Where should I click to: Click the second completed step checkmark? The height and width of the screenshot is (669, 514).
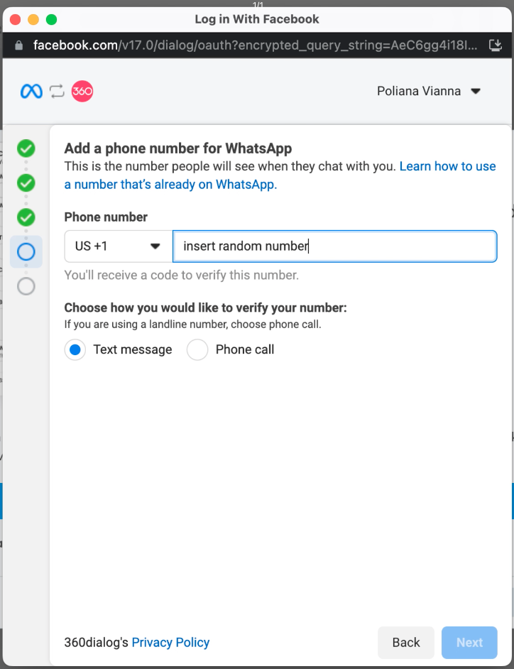[x=26, y=183]
